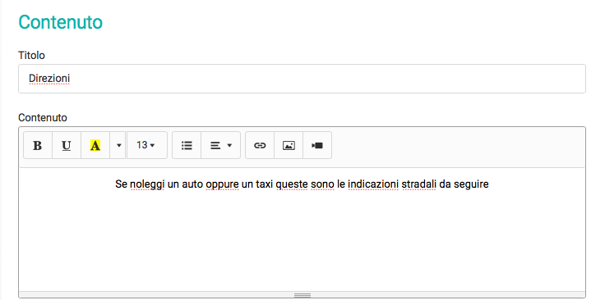591x300 pixels.
Task: Click the editor resize handle bar
Action: click(x=302, y=295)
